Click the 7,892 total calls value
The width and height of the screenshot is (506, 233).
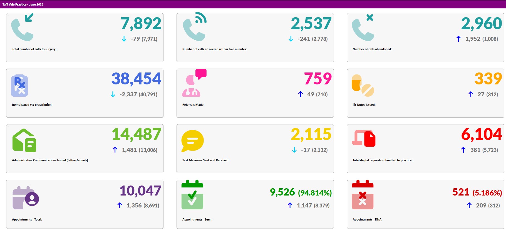(x=141, y=24)
